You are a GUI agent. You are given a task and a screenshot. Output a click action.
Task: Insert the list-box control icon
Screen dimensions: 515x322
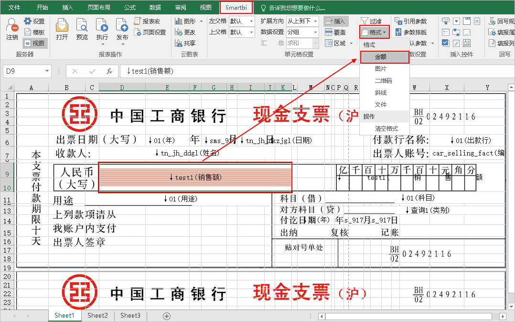(446, 32)
